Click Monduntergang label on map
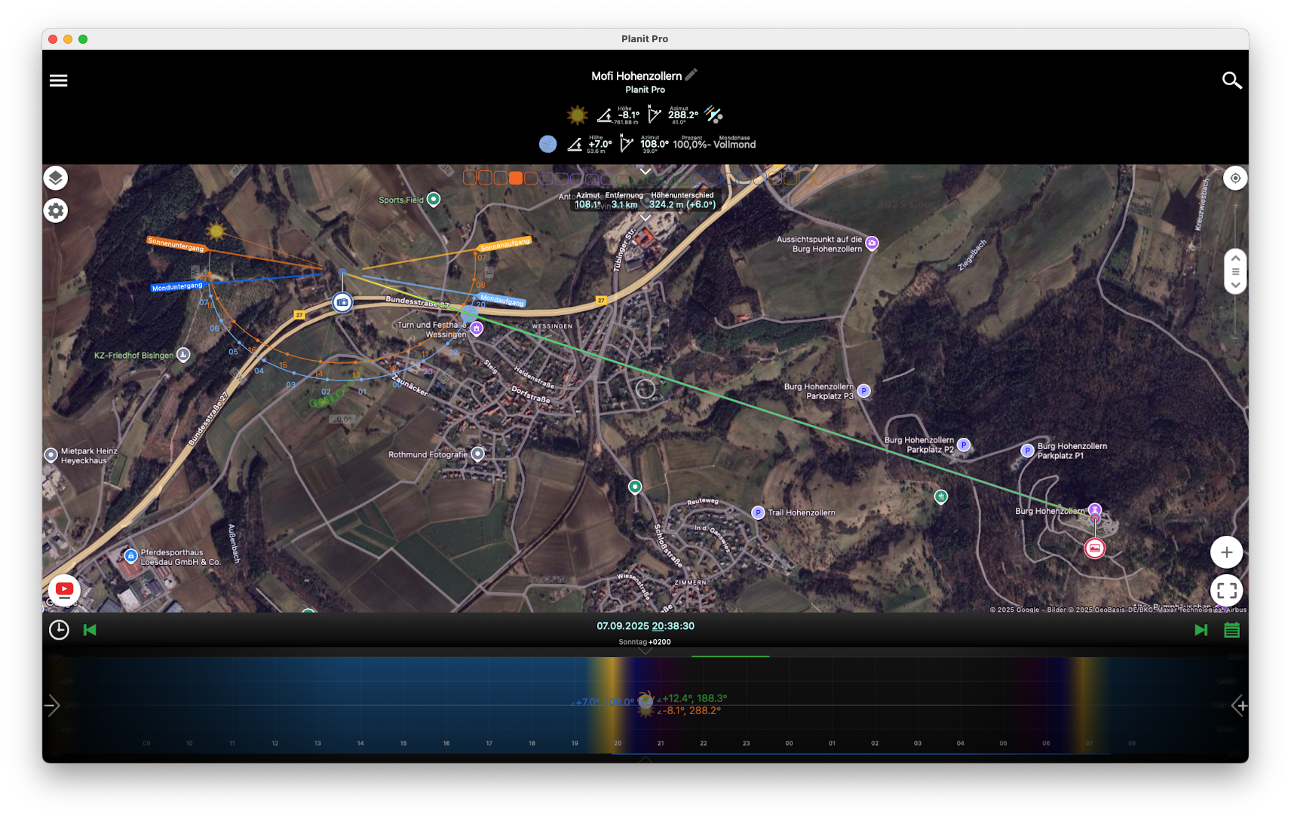Image resolution: width=1291 pixels, height=819 pixels. [x=177, y=286]
